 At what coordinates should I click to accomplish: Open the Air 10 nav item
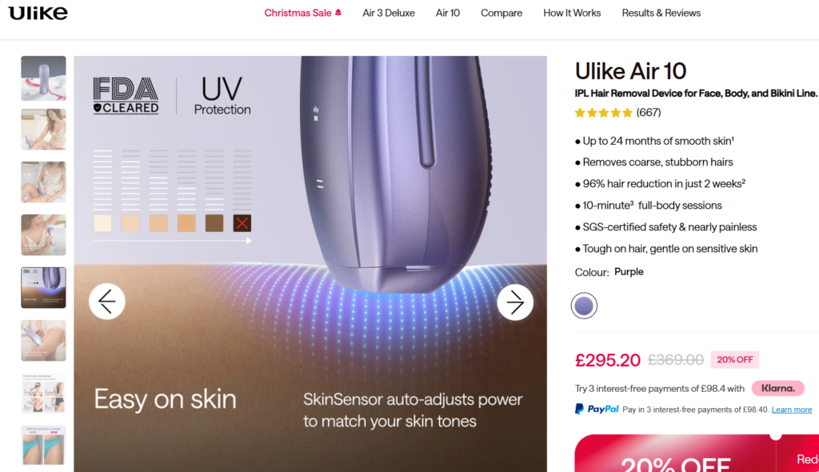(x=448, y=13)
